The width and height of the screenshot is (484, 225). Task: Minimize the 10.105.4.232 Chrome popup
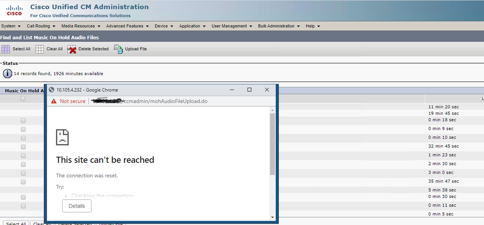[232, 90]
